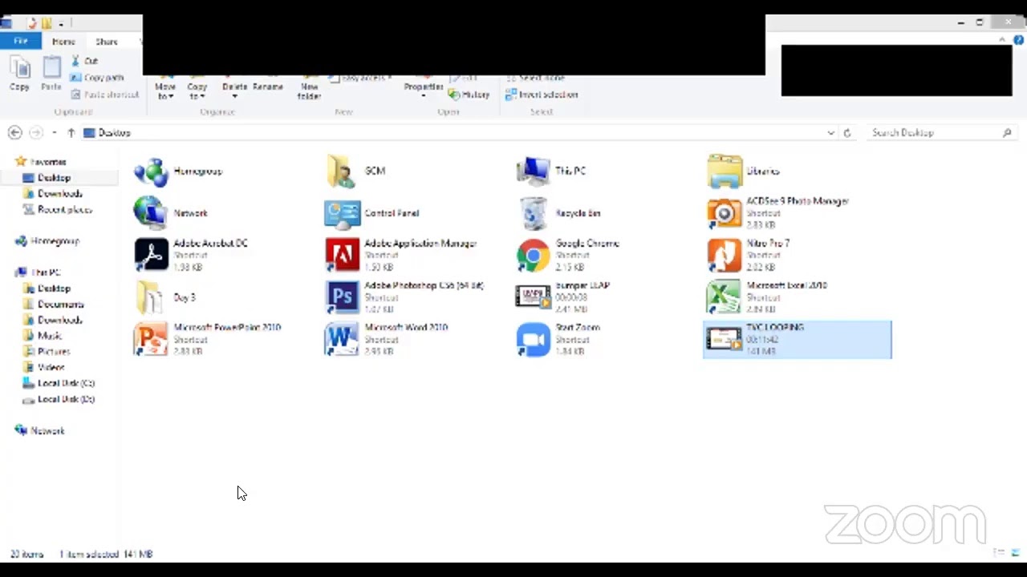Open the address bar history dropdown
Image resolution: width=1027 pixels, height=577 pixels.
pos(830,133)
